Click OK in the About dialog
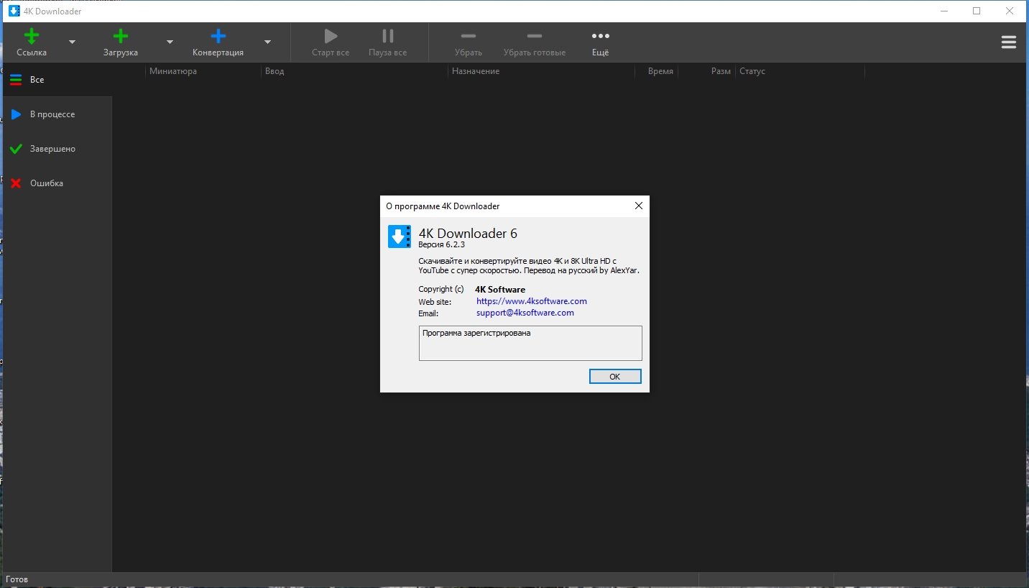 coord(615,377)
